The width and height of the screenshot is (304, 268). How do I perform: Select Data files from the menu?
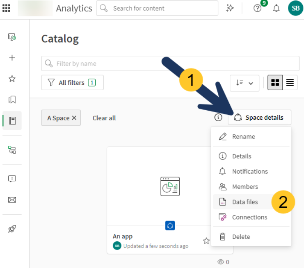(x=245, y=202)
